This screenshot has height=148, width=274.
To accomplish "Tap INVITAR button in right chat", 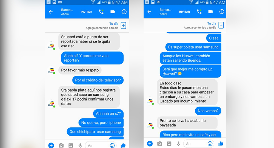I will point(184,12).
